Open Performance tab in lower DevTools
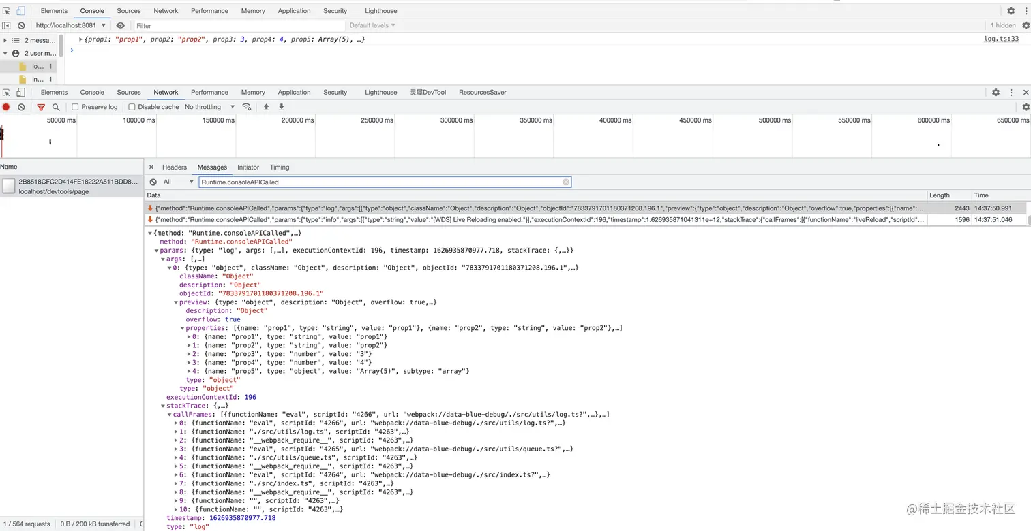Screen dimensions: 1031x531 pos(209,92)
